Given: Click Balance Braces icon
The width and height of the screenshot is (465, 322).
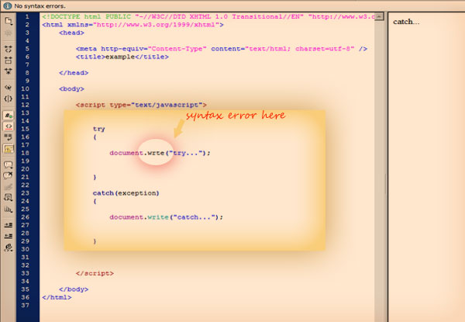Looking at the screenshot, I should point(9,99).
